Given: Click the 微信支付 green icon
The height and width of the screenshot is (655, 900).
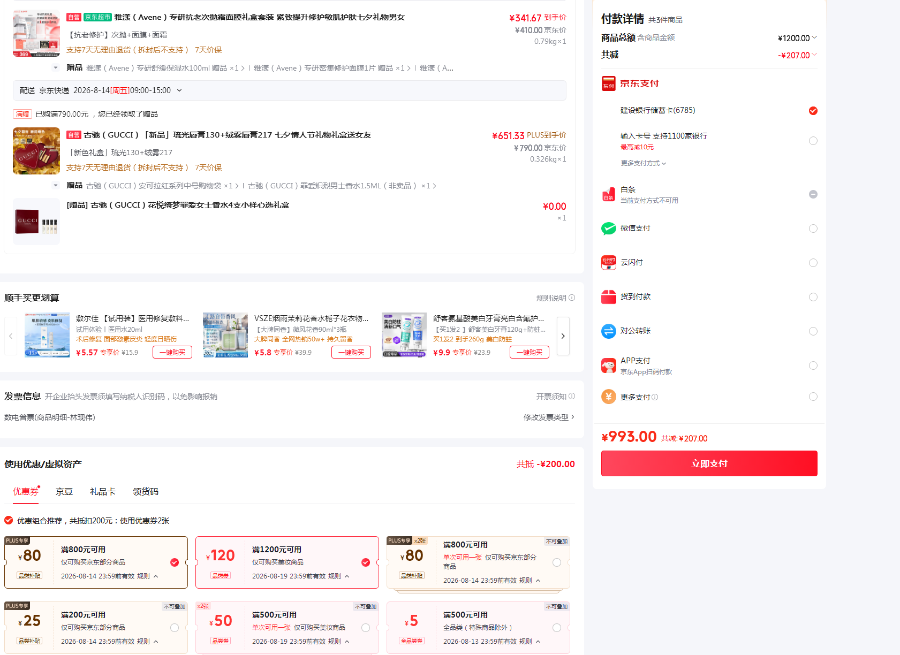Looking at the screenshot, I should pyautogui.click(x=608, y=229).
